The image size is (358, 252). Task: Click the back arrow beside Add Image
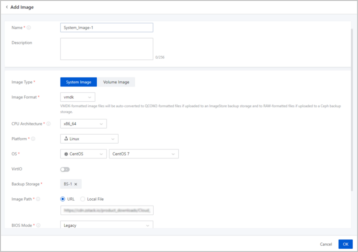click(x=7, y=7)
